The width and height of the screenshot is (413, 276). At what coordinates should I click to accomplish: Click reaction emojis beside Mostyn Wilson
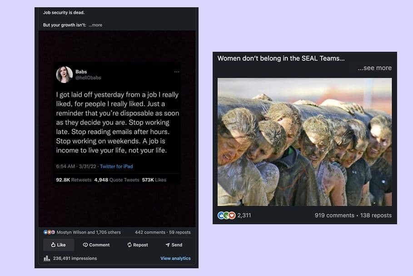tap(49, 232)
